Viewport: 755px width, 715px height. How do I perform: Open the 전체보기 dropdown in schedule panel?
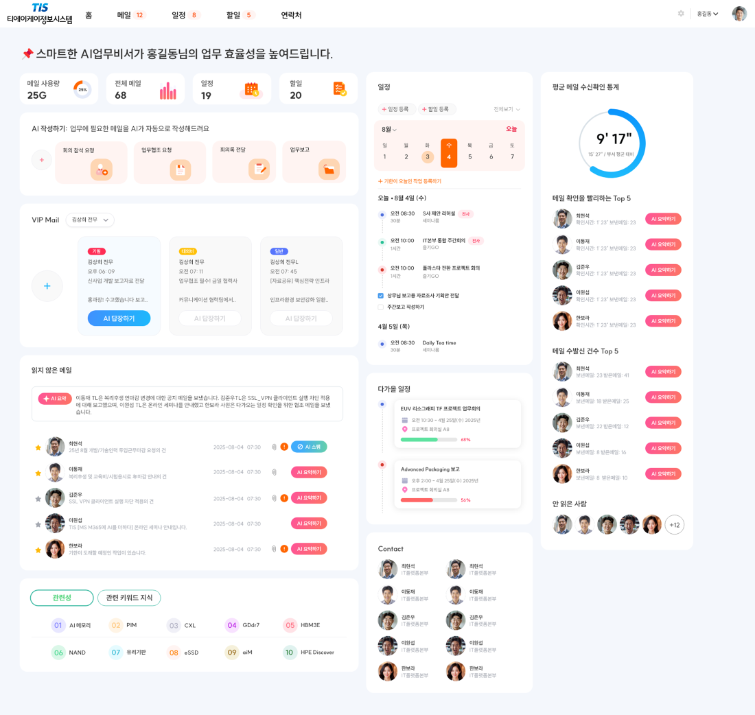point(507,110)
